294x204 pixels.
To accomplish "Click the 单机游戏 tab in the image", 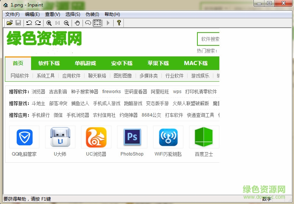I will pyautogui.click(x=85, y=63).
